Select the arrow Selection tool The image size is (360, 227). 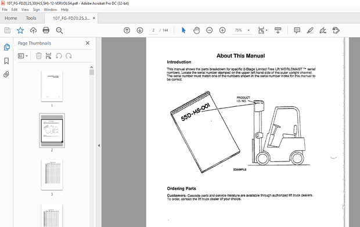[x=183, y=30]
